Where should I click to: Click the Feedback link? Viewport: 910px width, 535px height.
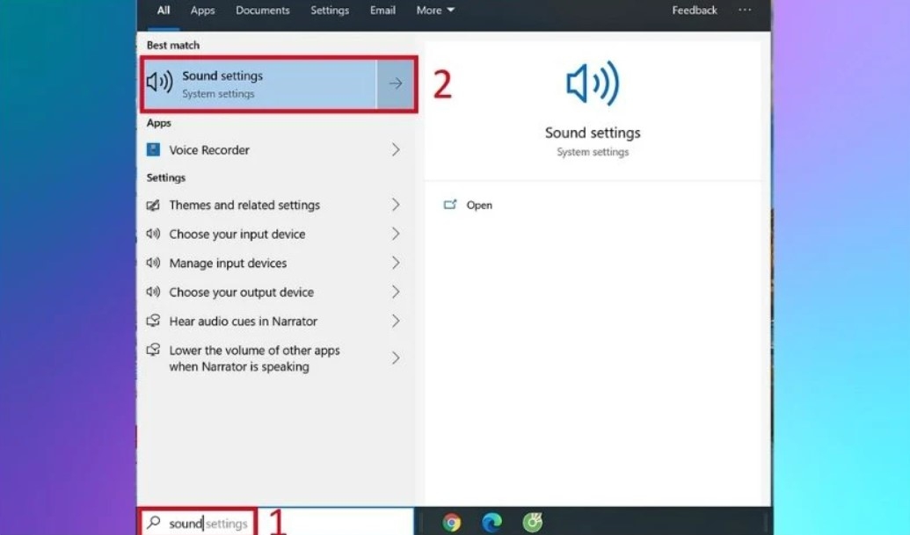(694, 11)
